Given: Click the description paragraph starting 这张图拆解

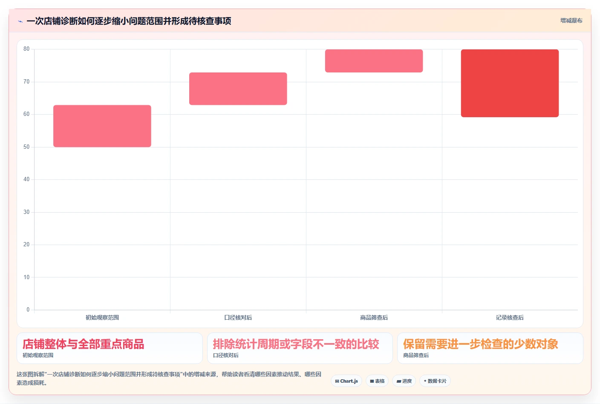Looking at the screenshot, I should point(169,378).
